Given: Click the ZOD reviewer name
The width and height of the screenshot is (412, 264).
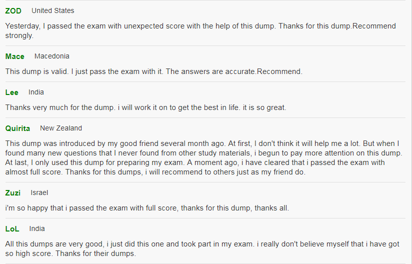Looking at the screenshot, I should [13, 11].
